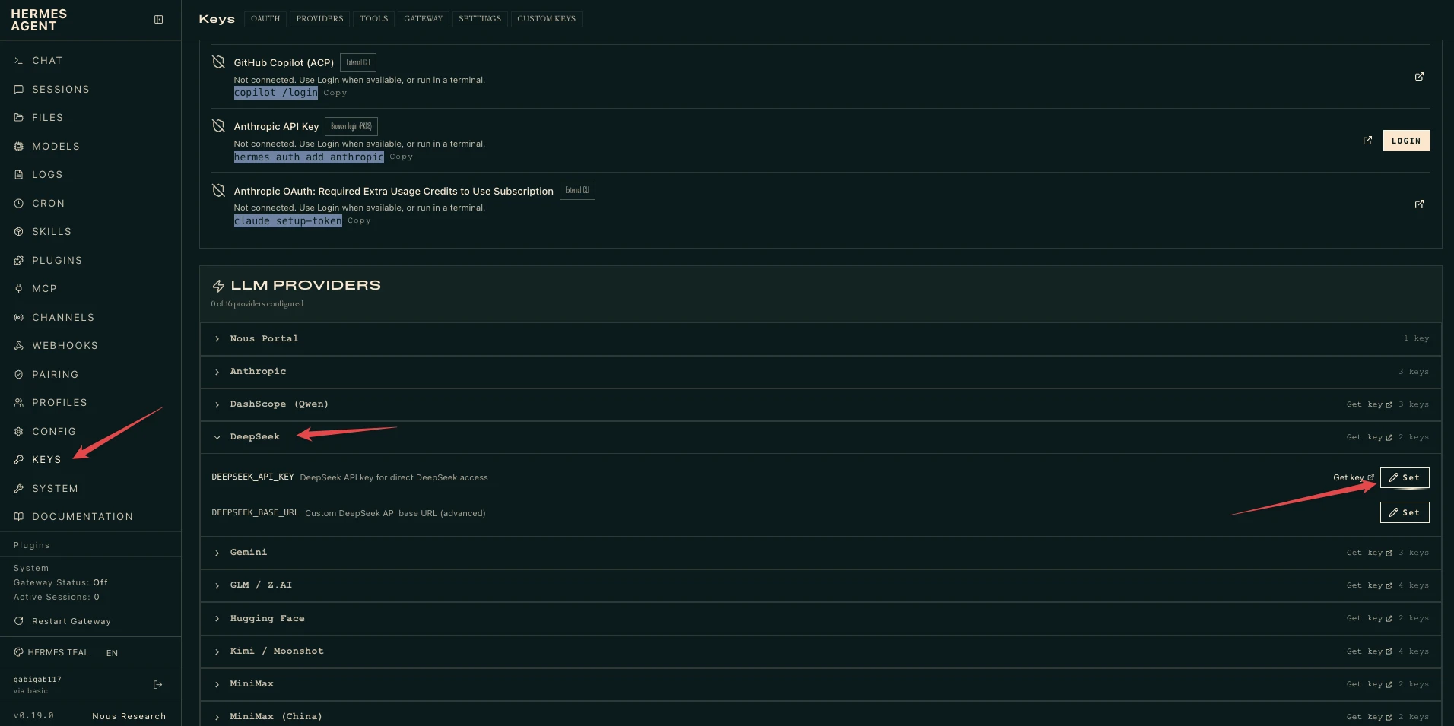Open Get key link for Hugging Face
The width and height of the screenshot is (1454, 726).
[1370, 619]
